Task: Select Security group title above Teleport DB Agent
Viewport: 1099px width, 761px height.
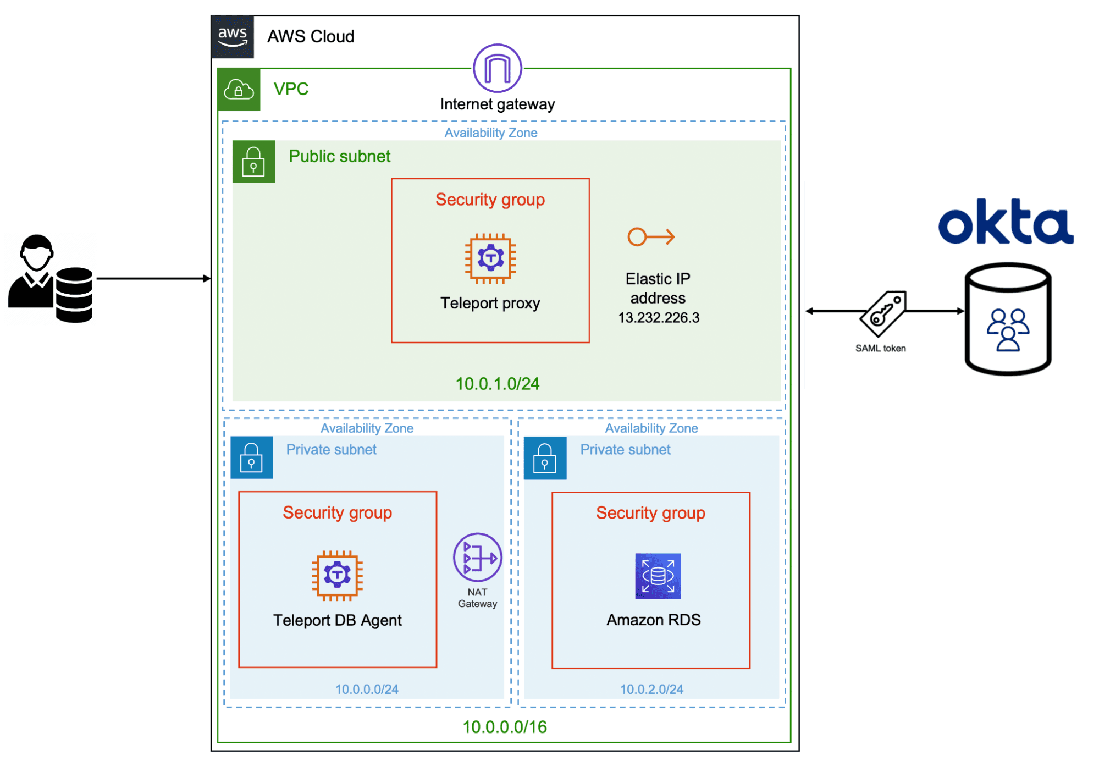Action: pos(337,512)
